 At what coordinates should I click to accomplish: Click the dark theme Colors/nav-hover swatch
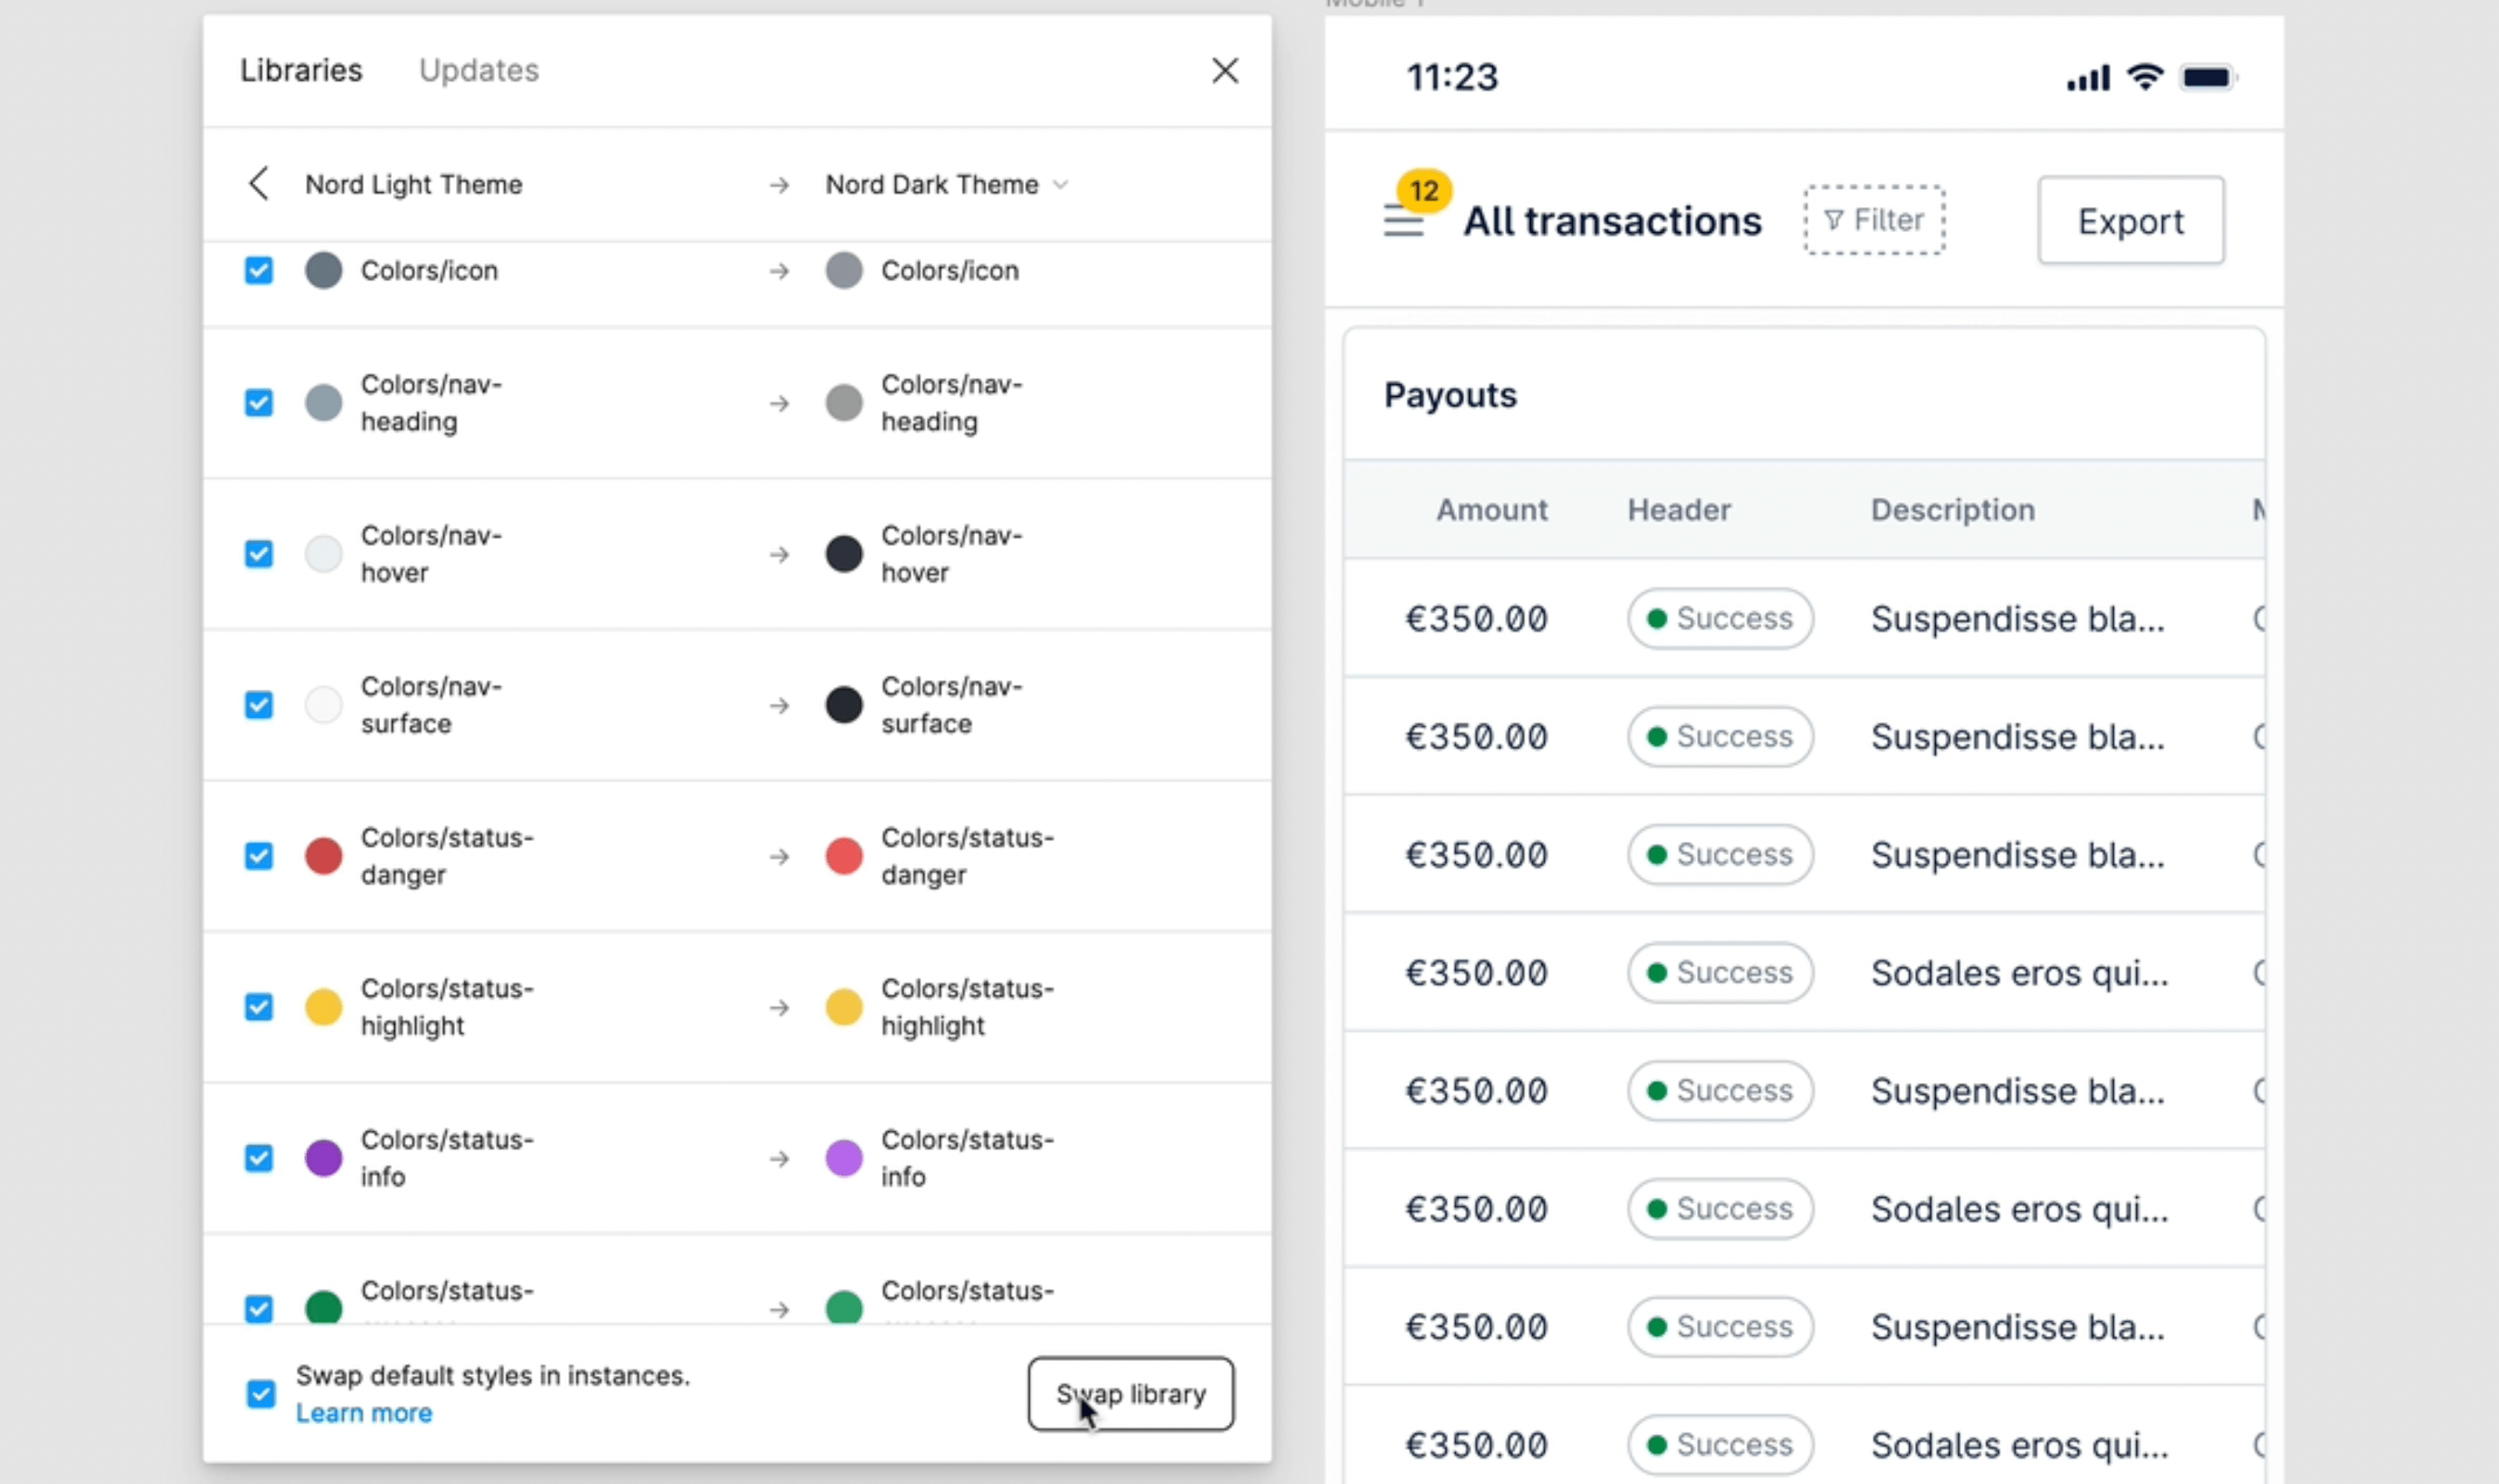844,554
